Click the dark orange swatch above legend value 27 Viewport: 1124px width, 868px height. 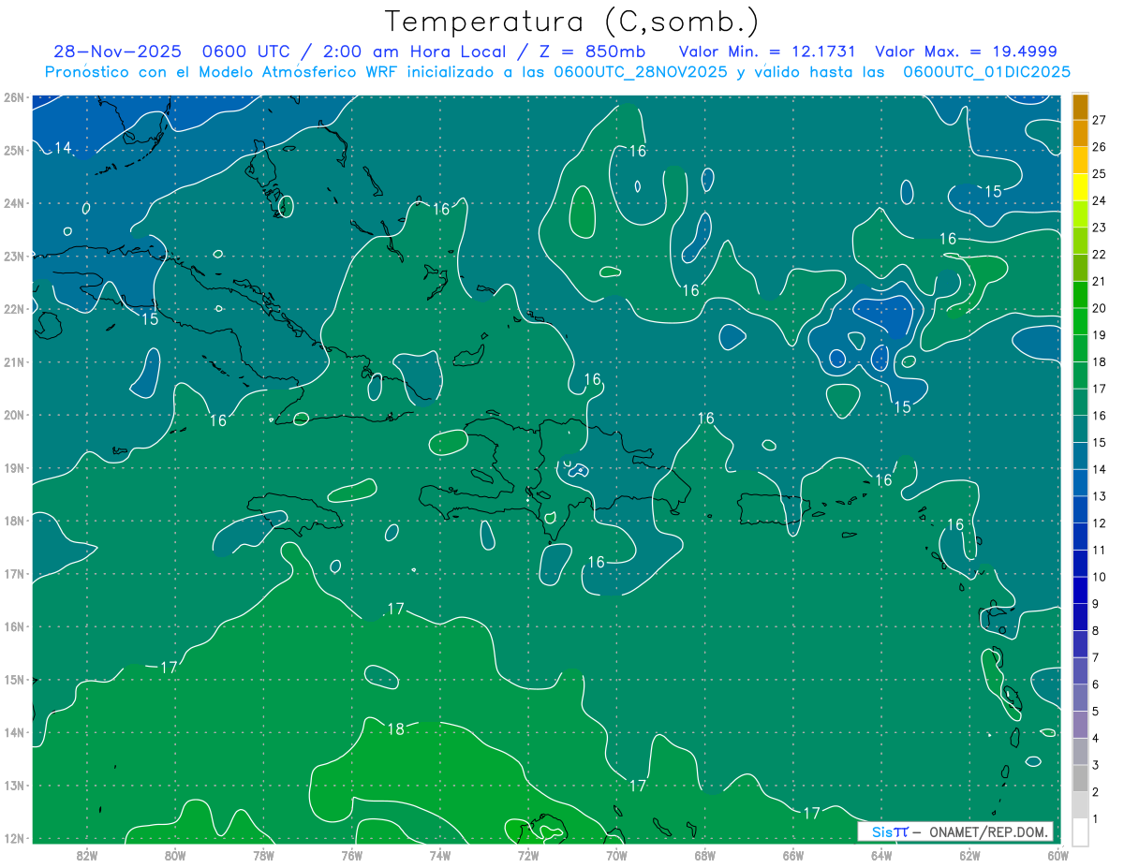click(1080, 107)
